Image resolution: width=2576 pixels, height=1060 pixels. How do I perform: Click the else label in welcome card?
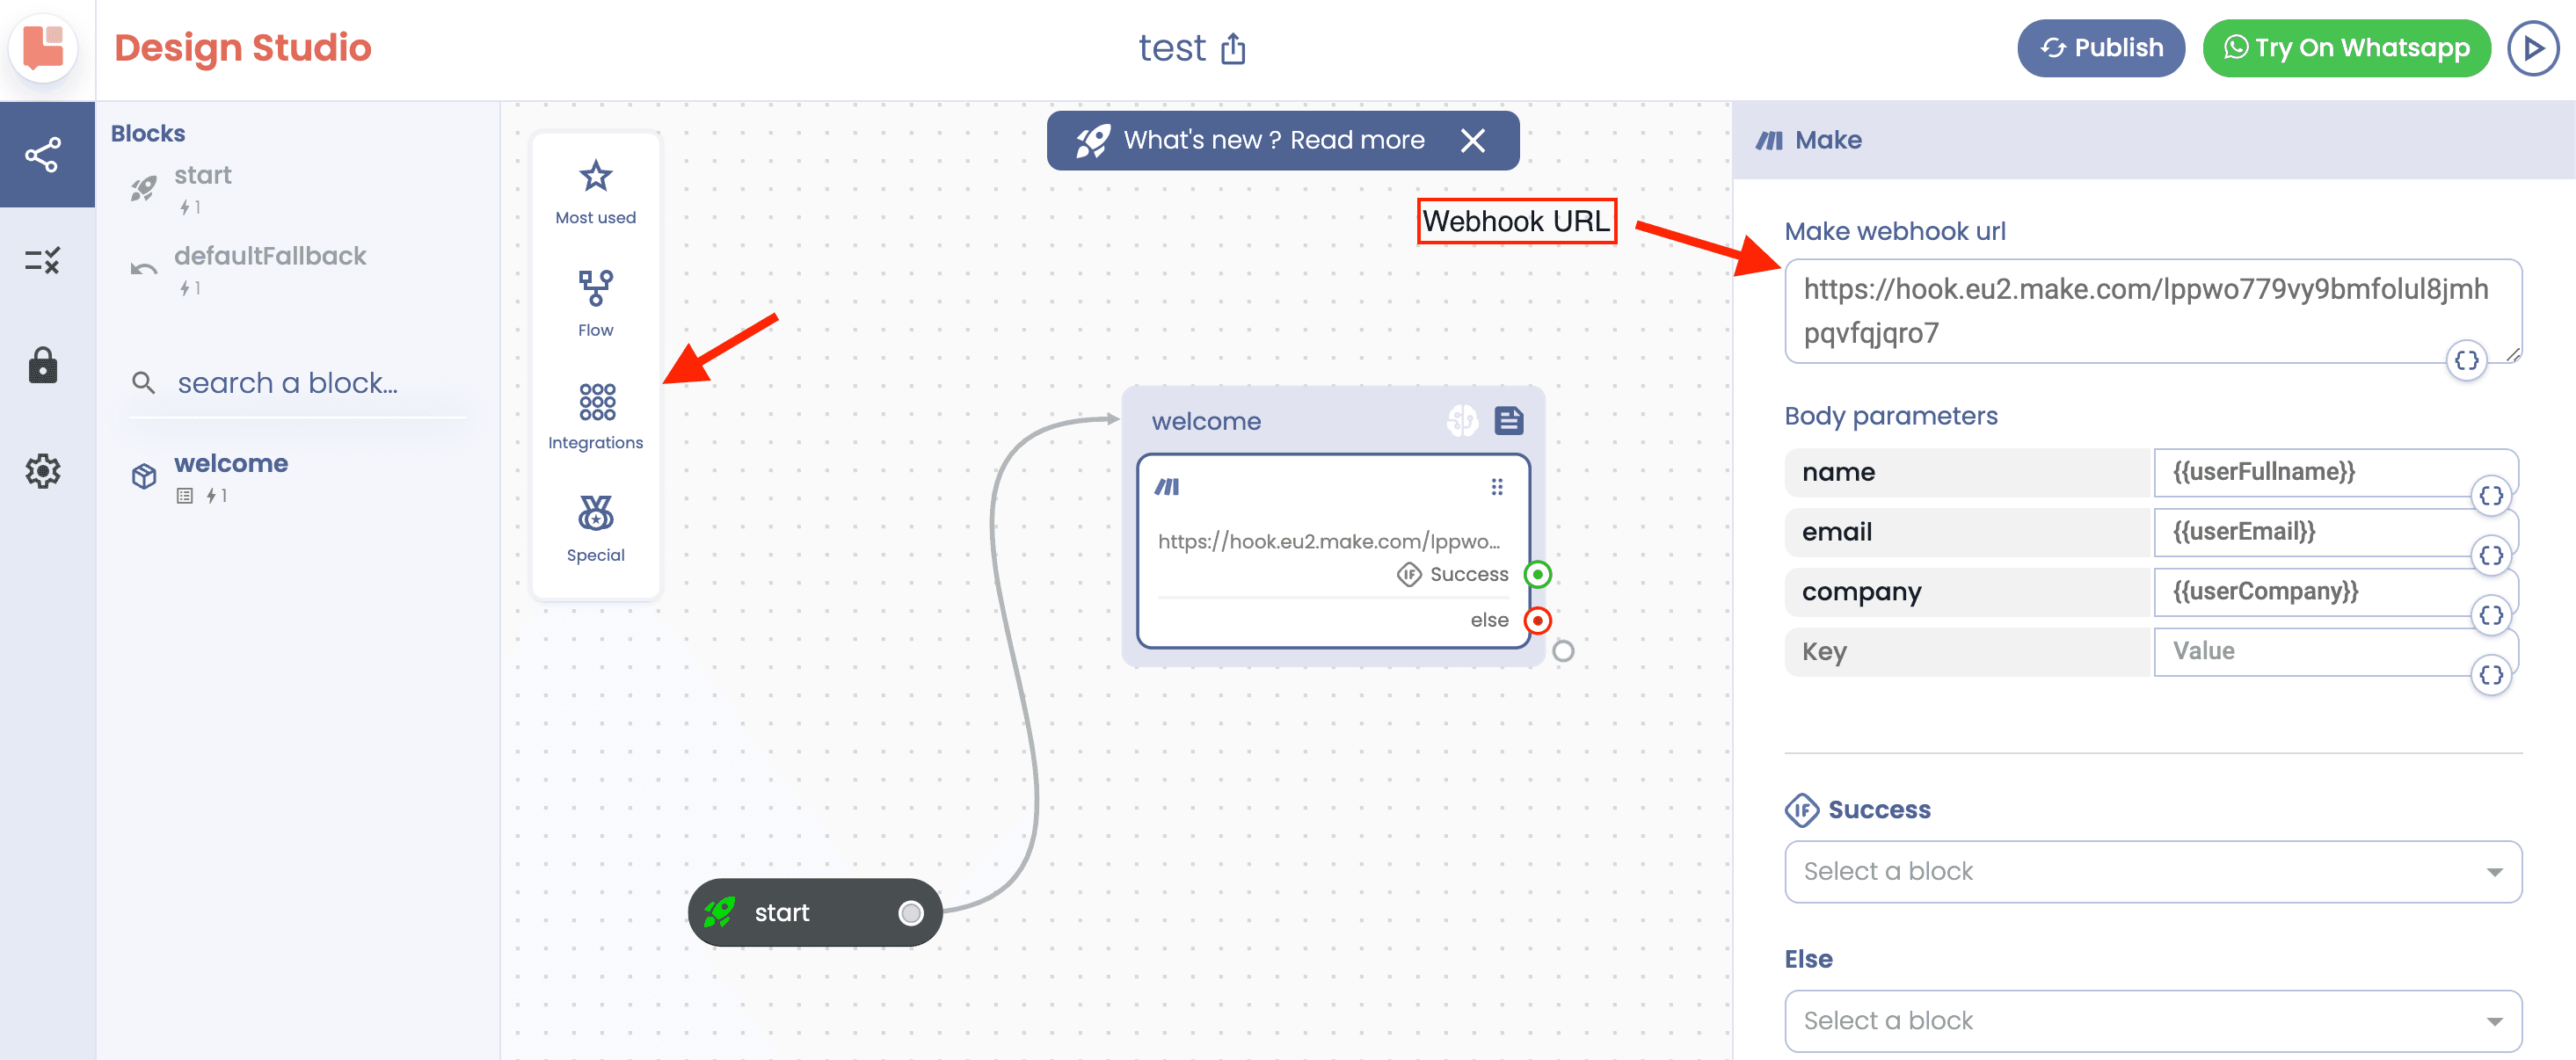click(1489, 620)
